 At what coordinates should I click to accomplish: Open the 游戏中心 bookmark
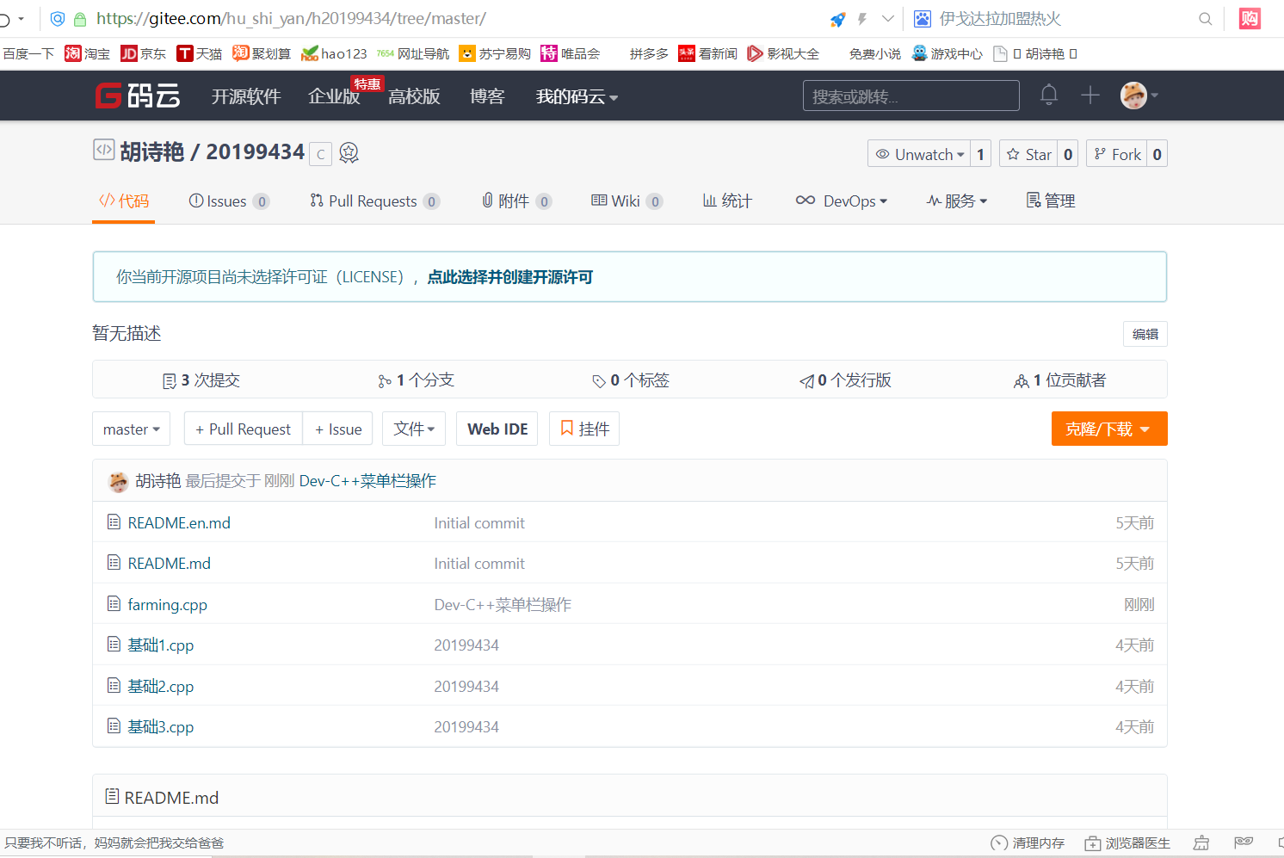point(948,53)
